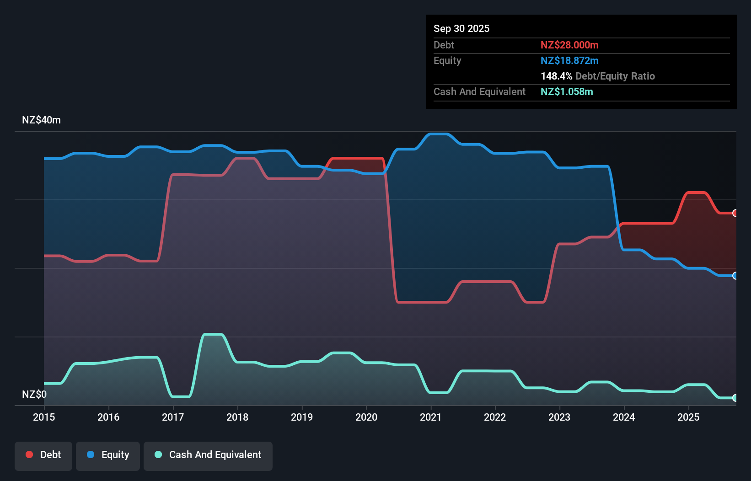The height and width of the screenshot is (481, 751).
Task: Expand the Equity row in the tooltip
Action: coord(447,60)
